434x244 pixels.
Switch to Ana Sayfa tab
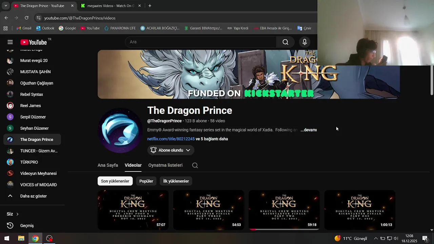(x=108, y=165)
